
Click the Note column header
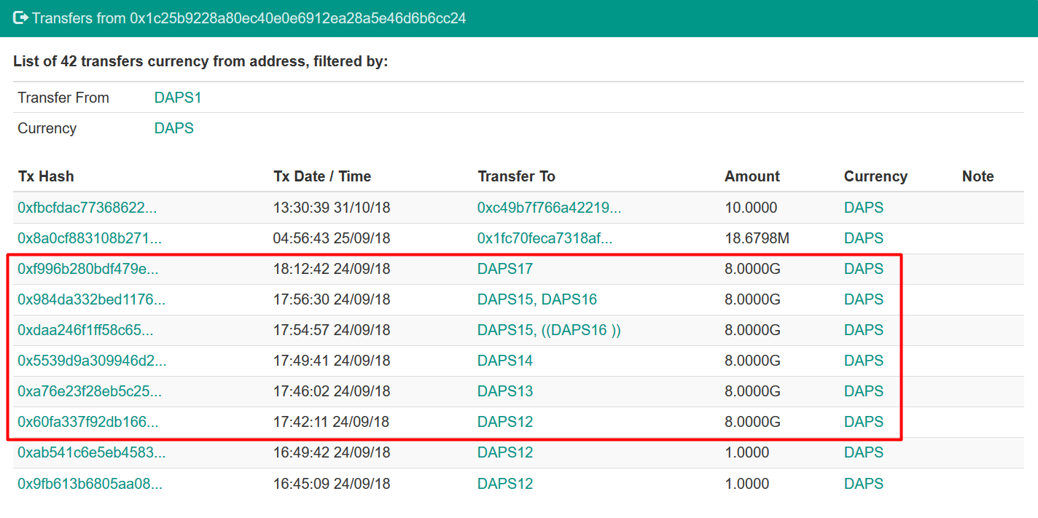978,176
